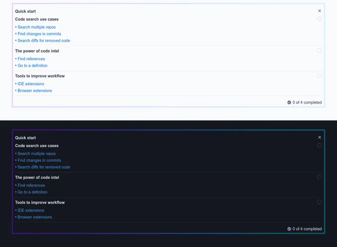Click Code search use cases heading, dark panel
Viewport: 337px width, 247px height.
tap(37, 146)
